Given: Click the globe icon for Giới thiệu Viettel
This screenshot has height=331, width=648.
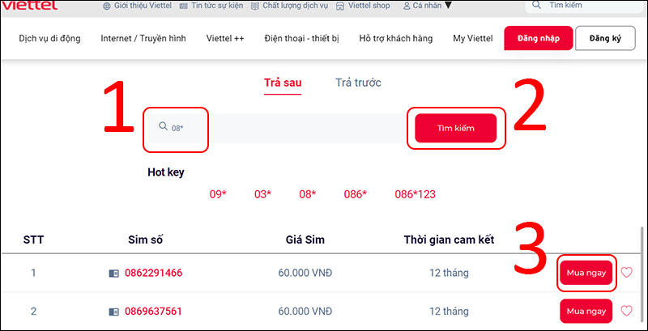Looking at the screenshot, I should [x=108, y=6].
